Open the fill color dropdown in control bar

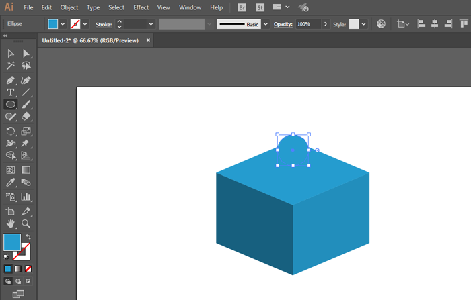pyautogui.click(x=63, y=23)
